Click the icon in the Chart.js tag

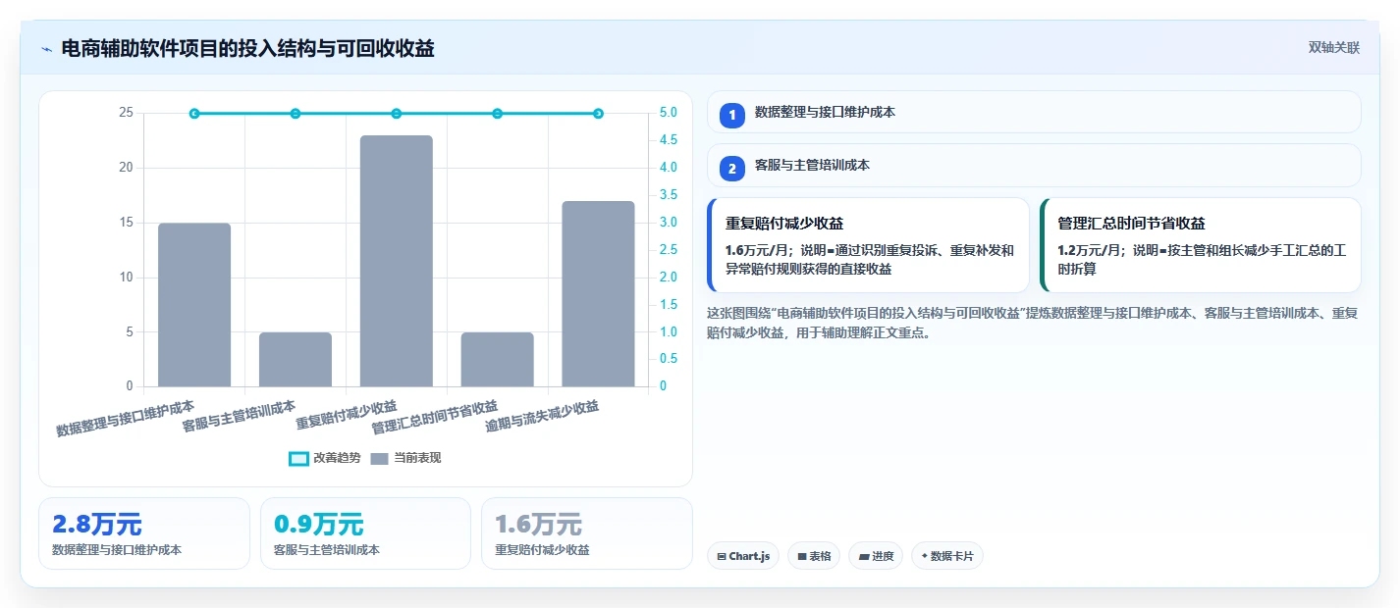tap(722, 556)
